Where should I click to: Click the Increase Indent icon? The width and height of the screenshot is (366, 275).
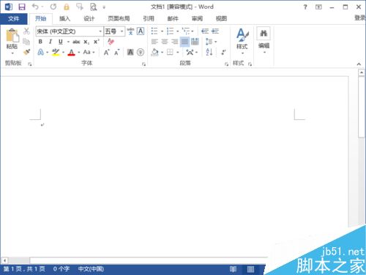[215, 31]
